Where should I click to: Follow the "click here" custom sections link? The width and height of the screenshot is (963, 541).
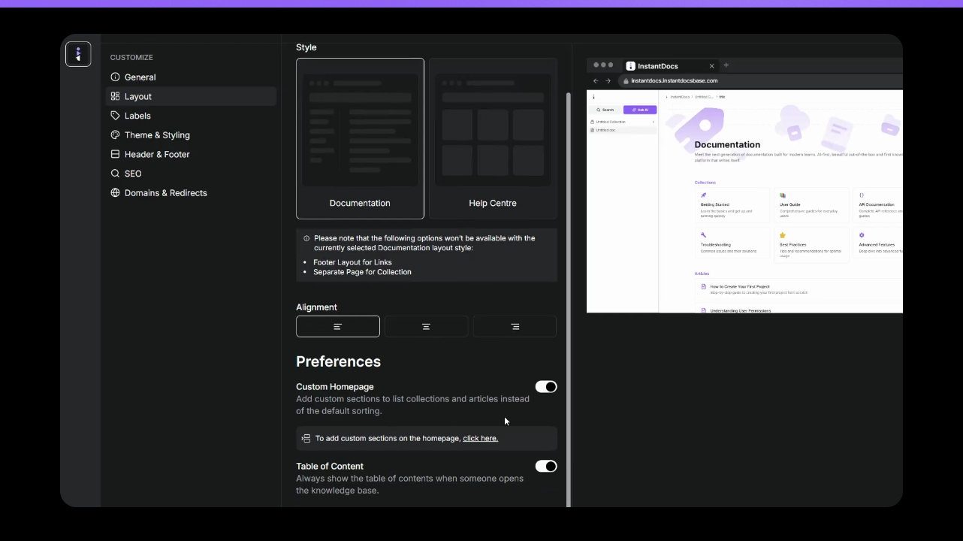coord(481,438)
